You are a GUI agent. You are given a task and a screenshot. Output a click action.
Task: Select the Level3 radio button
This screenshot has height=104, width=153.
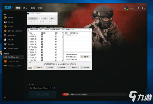[41, 22]
